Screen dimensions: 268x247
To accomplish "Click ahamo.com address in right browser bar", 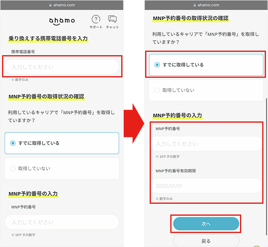I will point(208,5).
